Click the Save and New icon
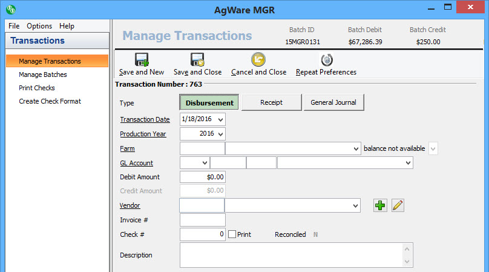The height and width of the screenshot is (272, 489). click(142, 60)
